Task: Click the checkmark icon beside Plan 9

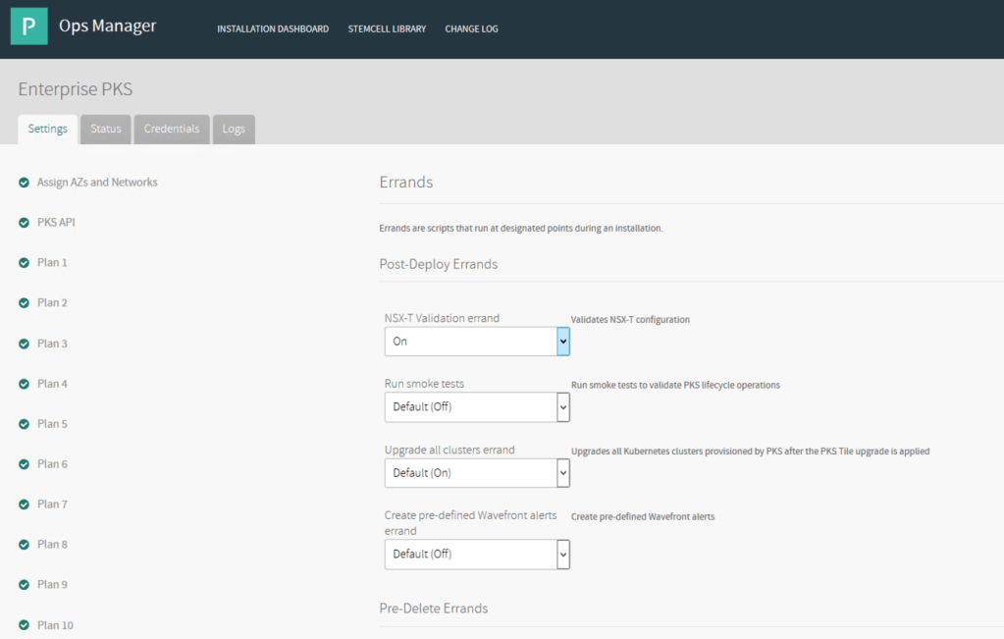Action: (24, 585)
